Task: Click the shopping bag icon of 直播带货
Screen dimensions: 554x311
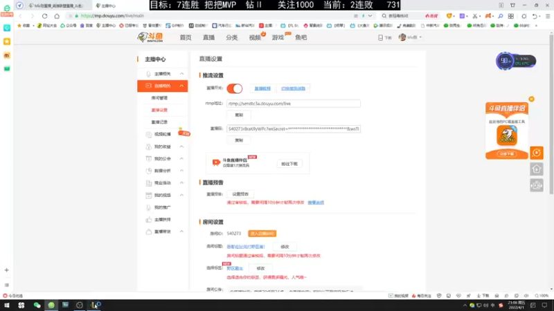Action: point(148,232)
